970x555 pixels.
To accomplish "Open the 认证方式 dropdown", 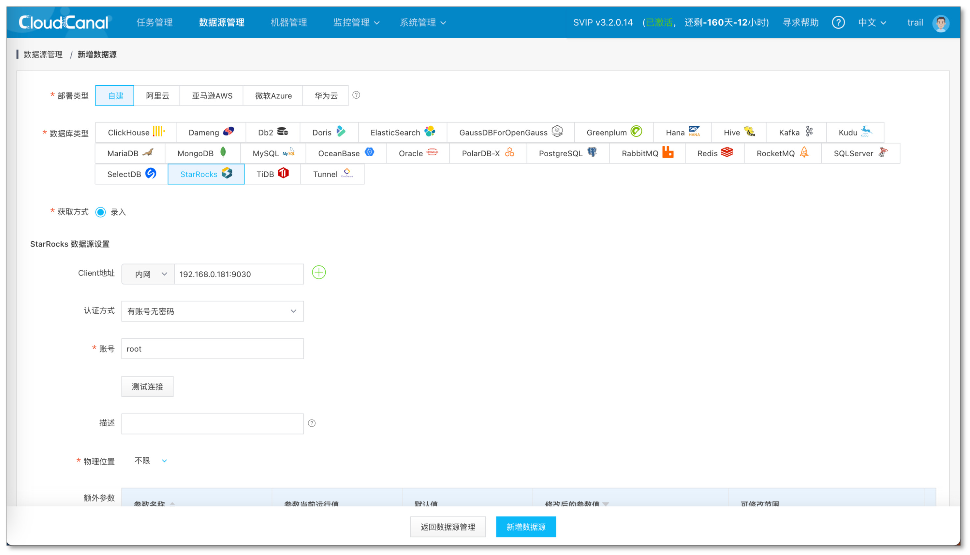I will [213, 311].
